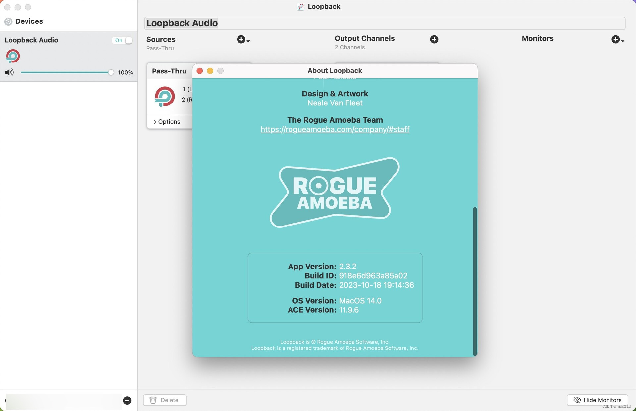Click the Loopback app icon in title bar
The image size is (636, 411).
300,7
